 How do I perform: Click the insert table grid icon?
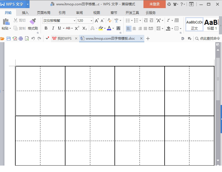coord(177,20)
